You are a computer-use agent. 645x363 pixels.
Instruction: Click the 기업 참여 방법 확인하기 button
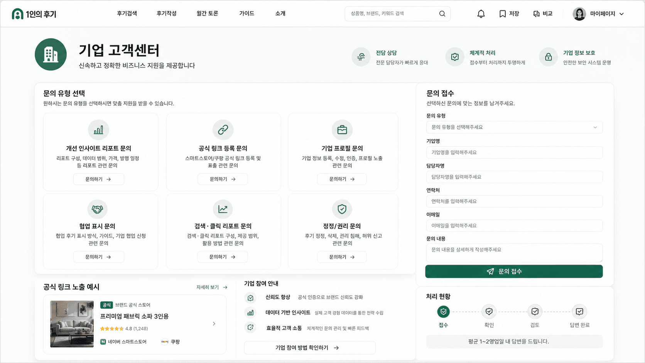310,348
